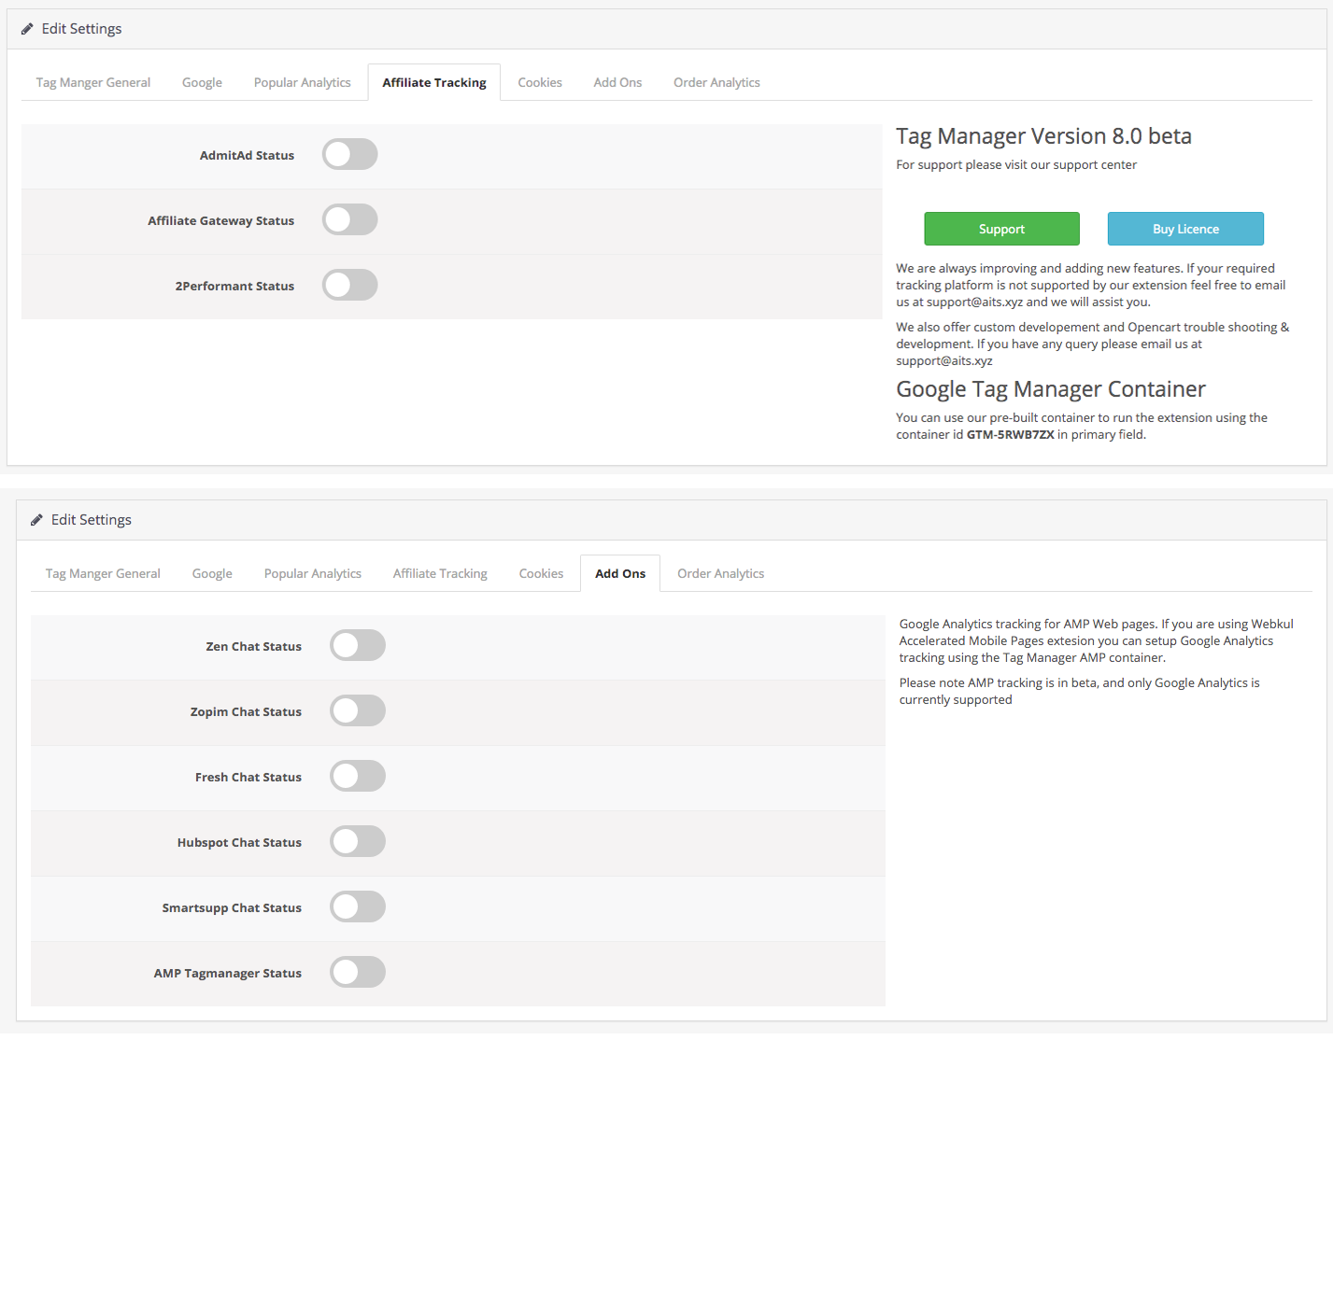Click 'Hubspot Chat Status' label

coord(239,842)
